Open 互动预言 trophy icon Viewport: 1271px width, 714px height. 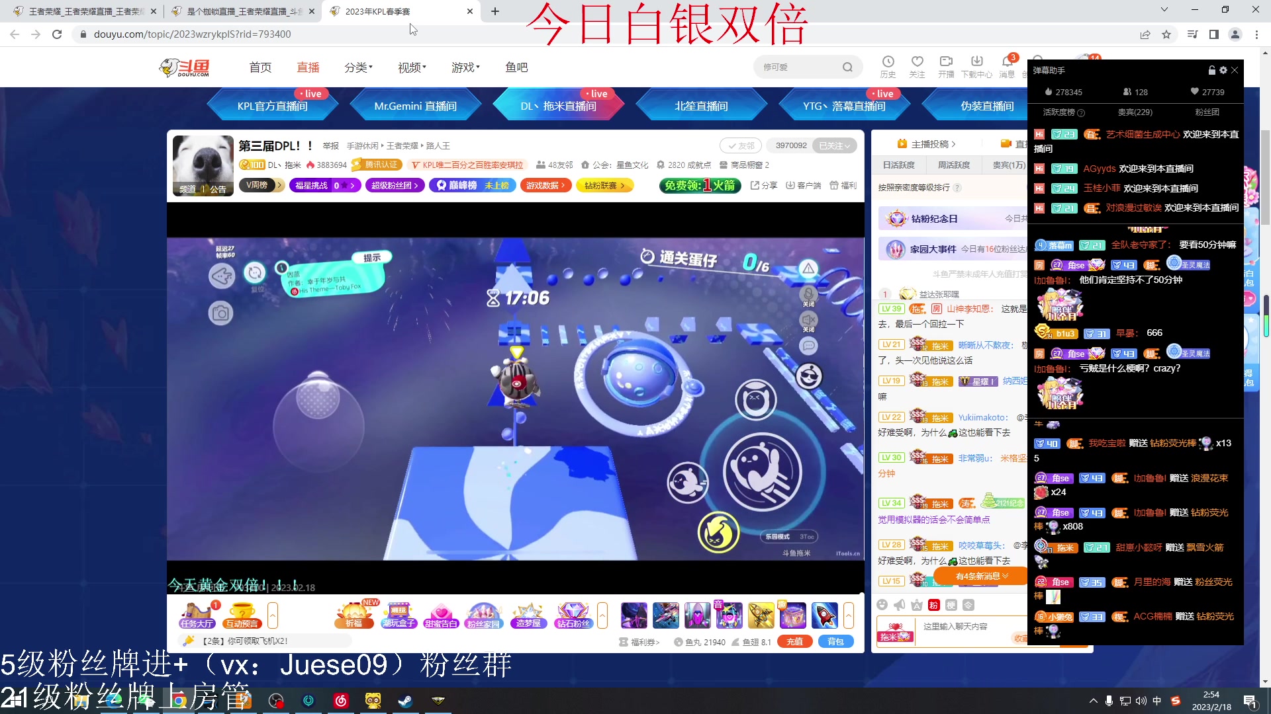coord(242,615)
